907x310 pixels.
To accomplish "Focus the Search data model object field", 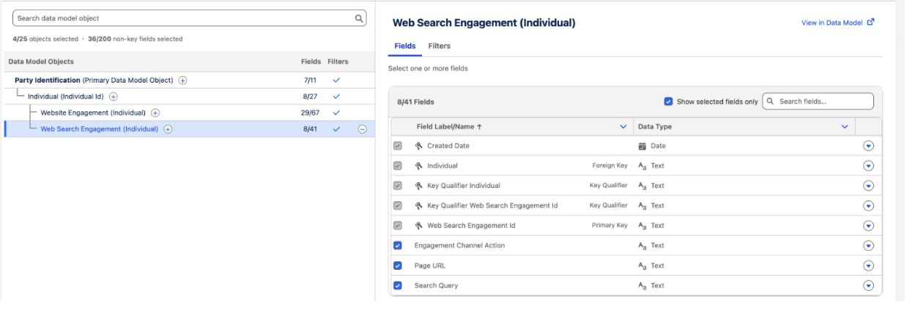I will tap(188, 18).
